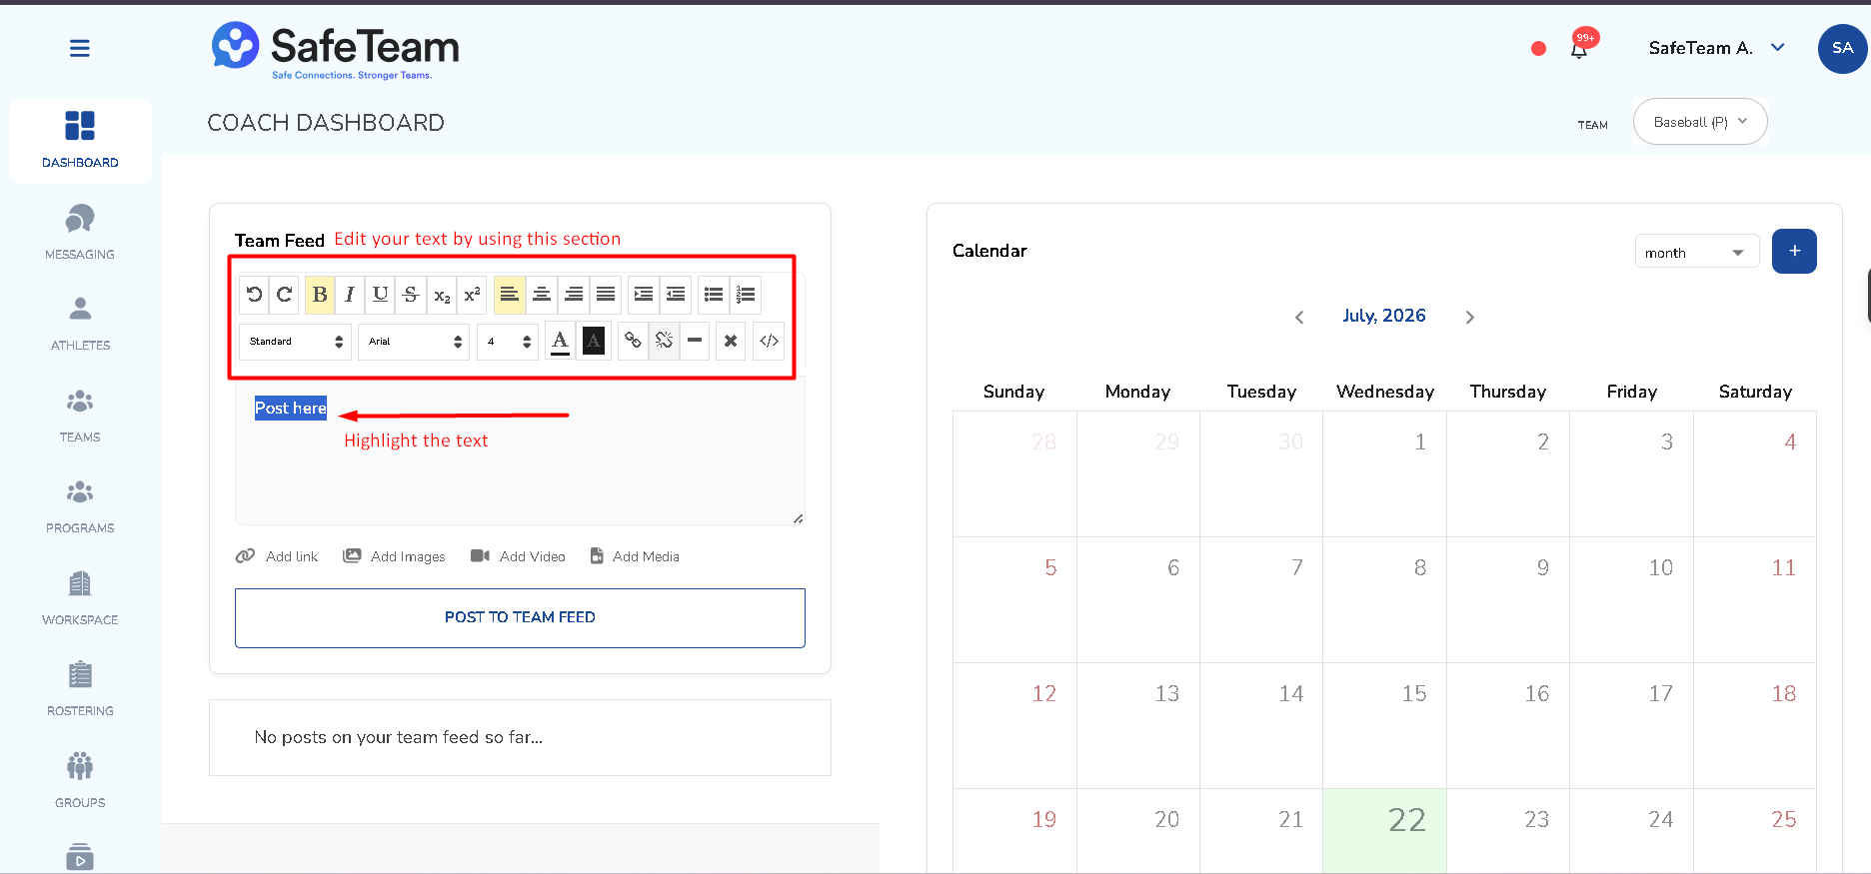Click the July, 2026 calendar title
1871x874 pixels.
[x=1384, y=316]
